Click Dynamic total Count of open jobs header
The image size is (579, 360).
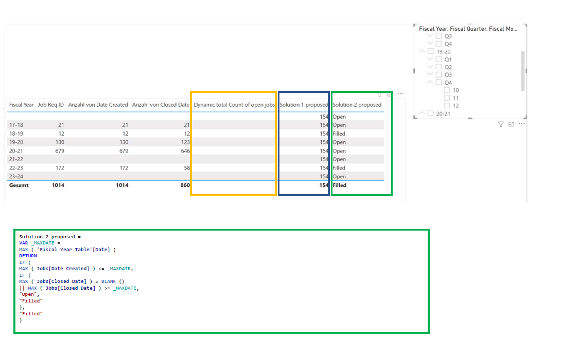point(235,105)
